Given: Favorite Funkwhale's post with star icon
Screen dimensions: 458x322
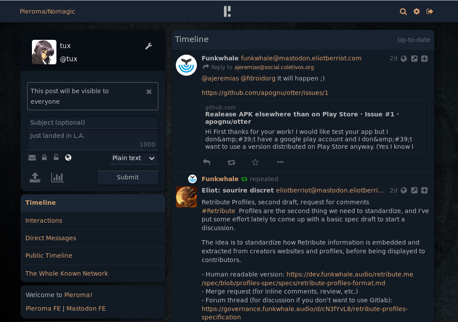Looking at the screenshot, I should [255, 162].
